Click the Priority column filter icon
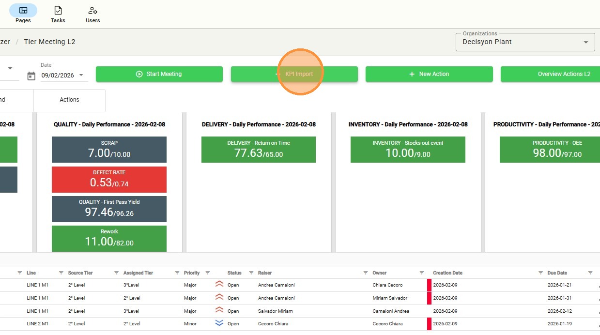This screenshot has height=335, width=600. pos(208,273)
